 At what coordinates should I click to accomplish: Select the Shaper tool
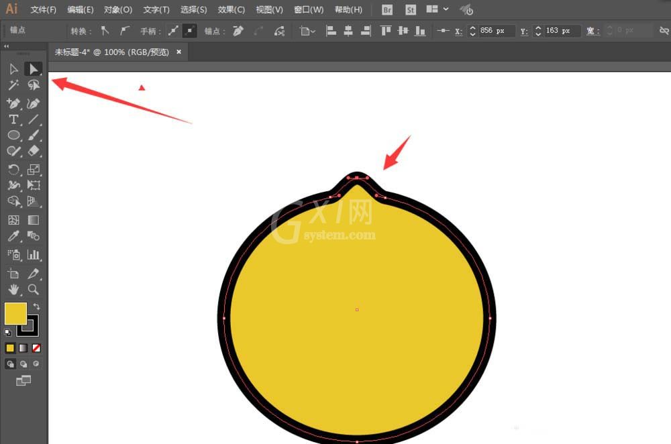point(13,151)
